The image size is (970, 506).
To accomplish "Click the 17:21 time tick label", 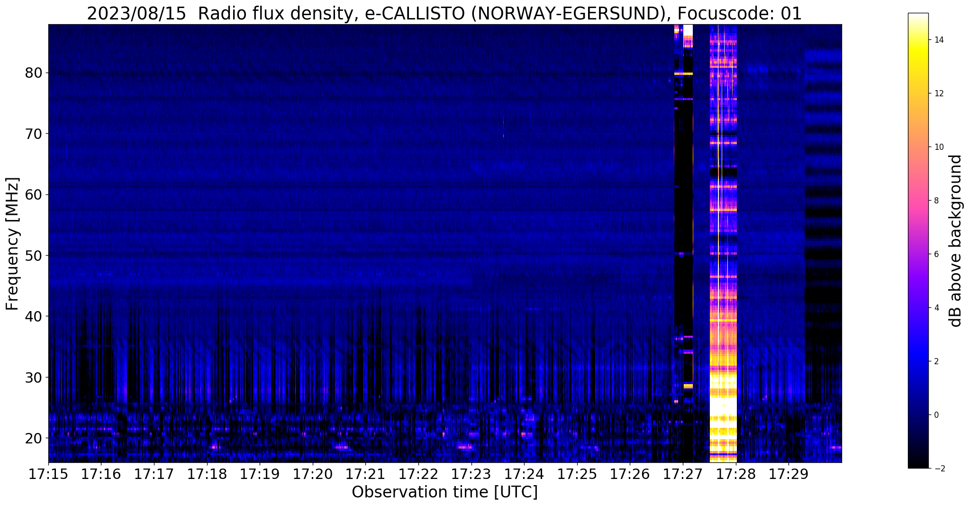I will coord(365,474).
